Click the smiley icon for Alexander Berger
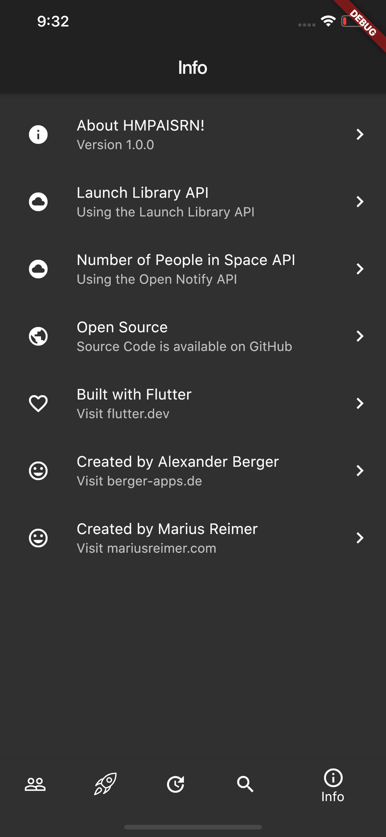The height and width of the screenshot is (837, 386). 38,471
